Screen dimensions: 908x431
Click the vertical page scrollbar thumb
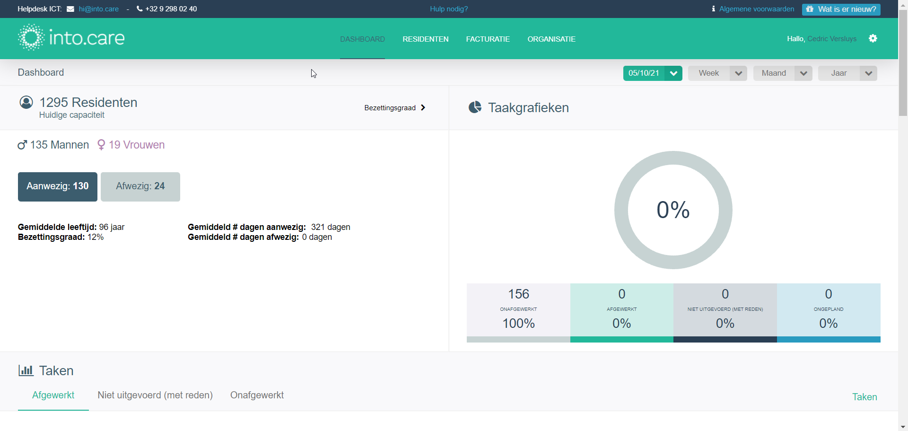[x=903, y=63]
